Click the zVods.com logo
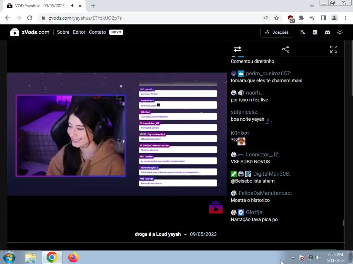The height and width of the screenshot is (264, 353). coord(30,32)
